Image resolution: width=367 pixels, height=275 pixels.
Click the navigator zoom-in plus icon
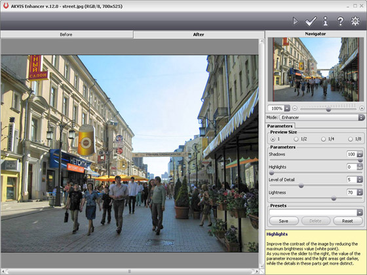(x=362, y=108)
